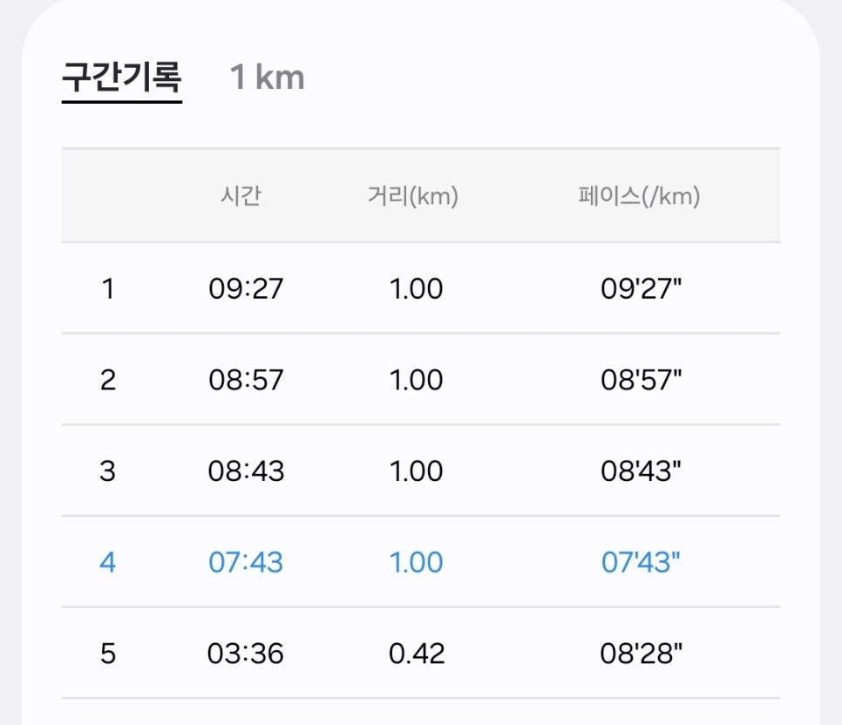
Task: Click the blue 07:43 lap time
Action: (x=246, y=562)
